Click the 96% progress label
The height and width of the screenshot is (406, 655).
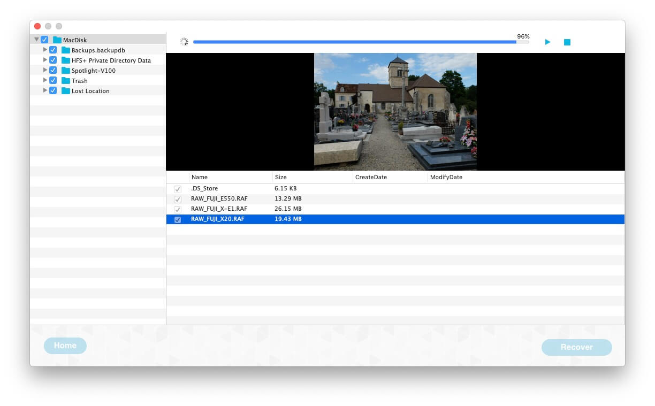pos(523,36)
